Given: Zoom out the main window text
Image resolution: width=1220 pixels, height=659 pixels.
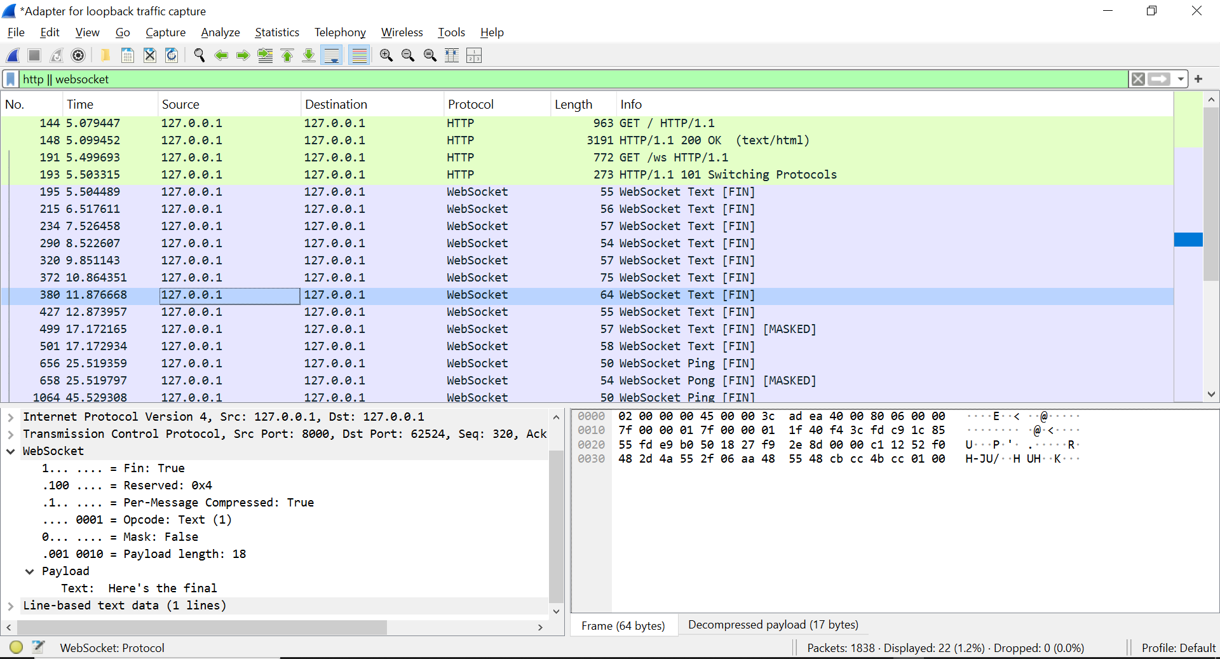Looking at the screenshot, I should [408, 56].
